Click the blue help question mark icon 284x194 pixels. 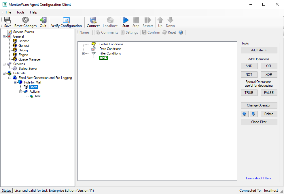[x=181, y=32]
